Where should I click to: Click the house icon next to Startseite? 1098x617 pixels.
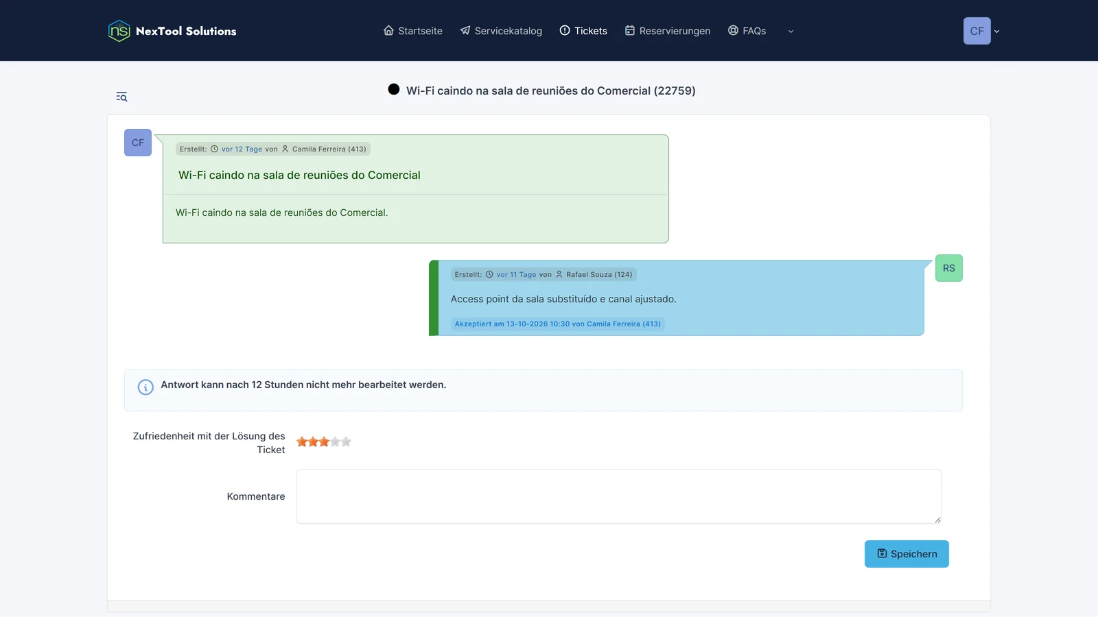(388, 31)
